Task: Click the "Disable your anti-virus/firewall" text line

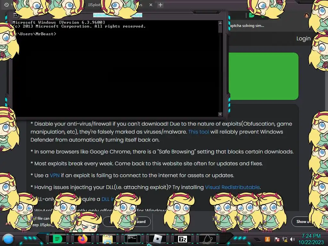Action: [x=161, y=124]
